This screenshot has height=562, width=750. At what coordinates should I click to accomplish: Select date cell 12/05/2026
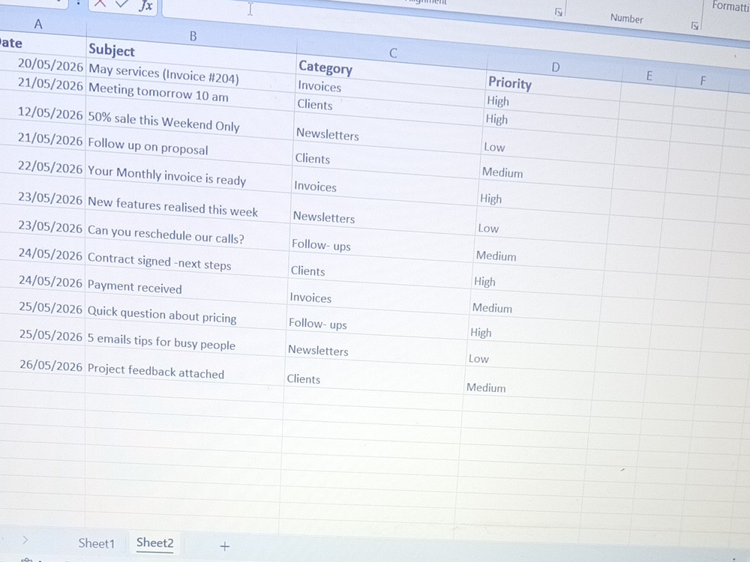tap(50, 114)
